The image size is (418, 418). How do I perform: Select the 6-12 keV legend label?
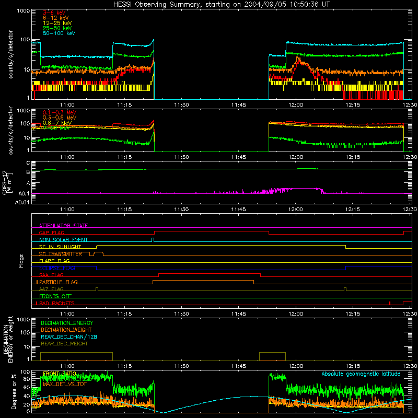coord(56,18)
